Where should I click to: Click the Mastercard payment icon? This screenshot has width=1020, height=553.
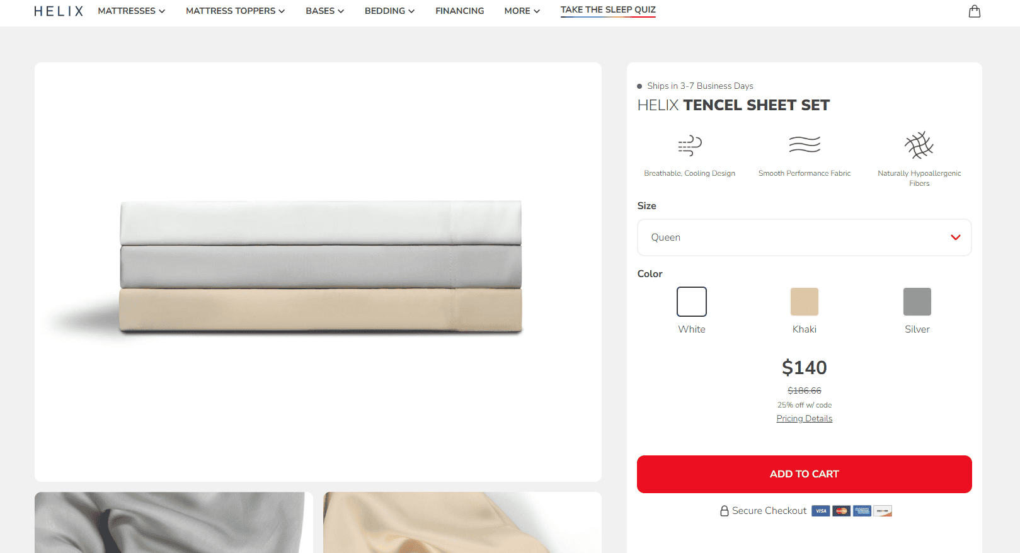[x=841, y=511]
